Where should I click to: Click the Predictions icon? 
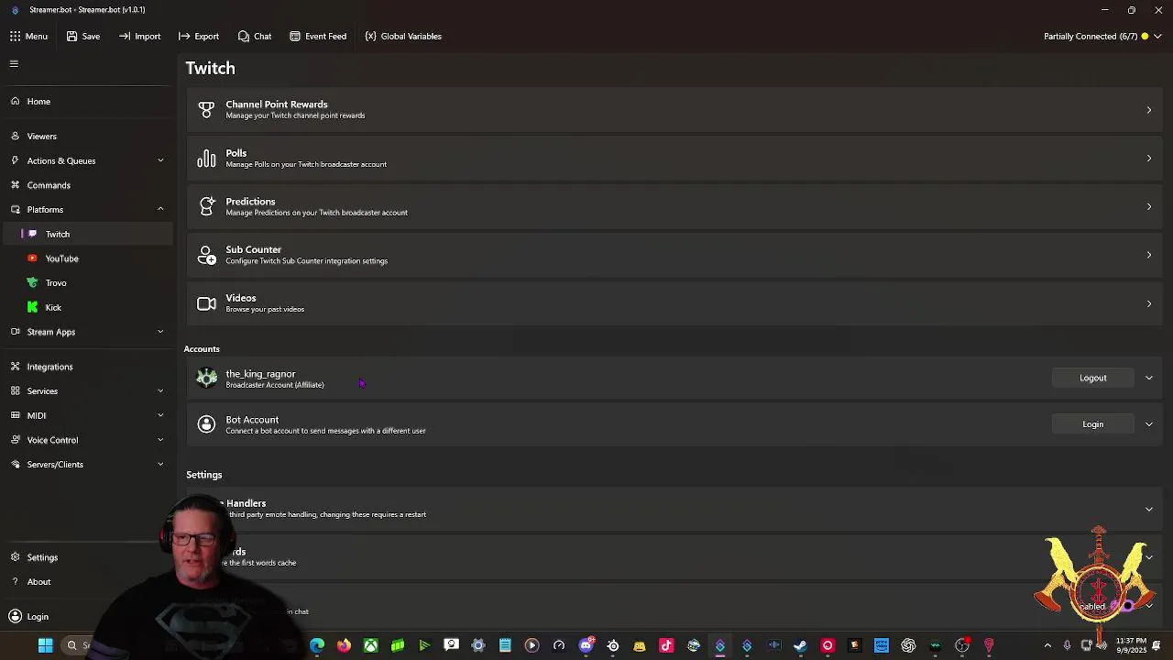pos(206,206)
